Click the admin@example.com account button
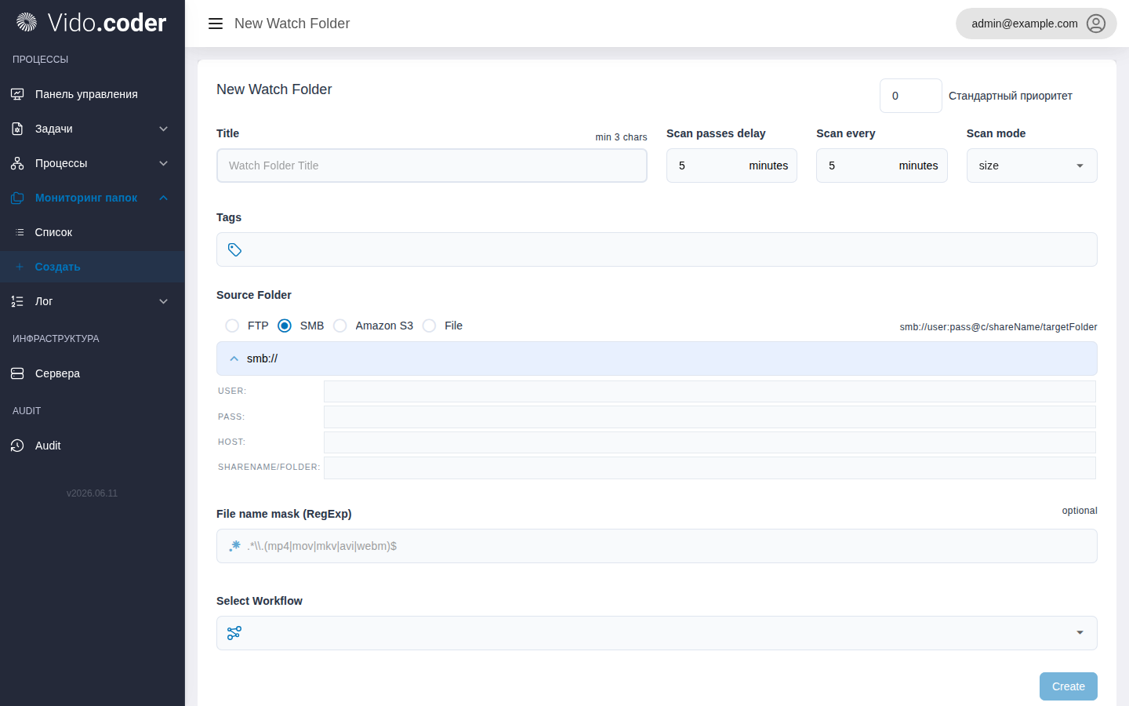 [1036, 24]
